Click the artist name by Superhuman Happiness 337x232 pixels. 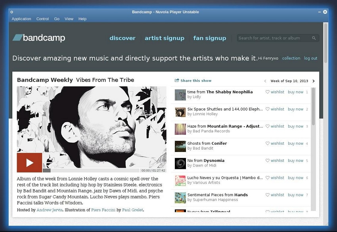click(x=213, y=200)
